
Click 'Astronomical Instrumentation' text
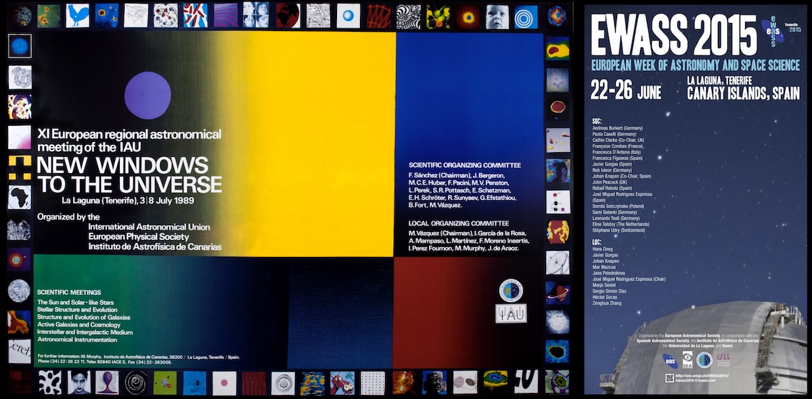coord(76,340)
